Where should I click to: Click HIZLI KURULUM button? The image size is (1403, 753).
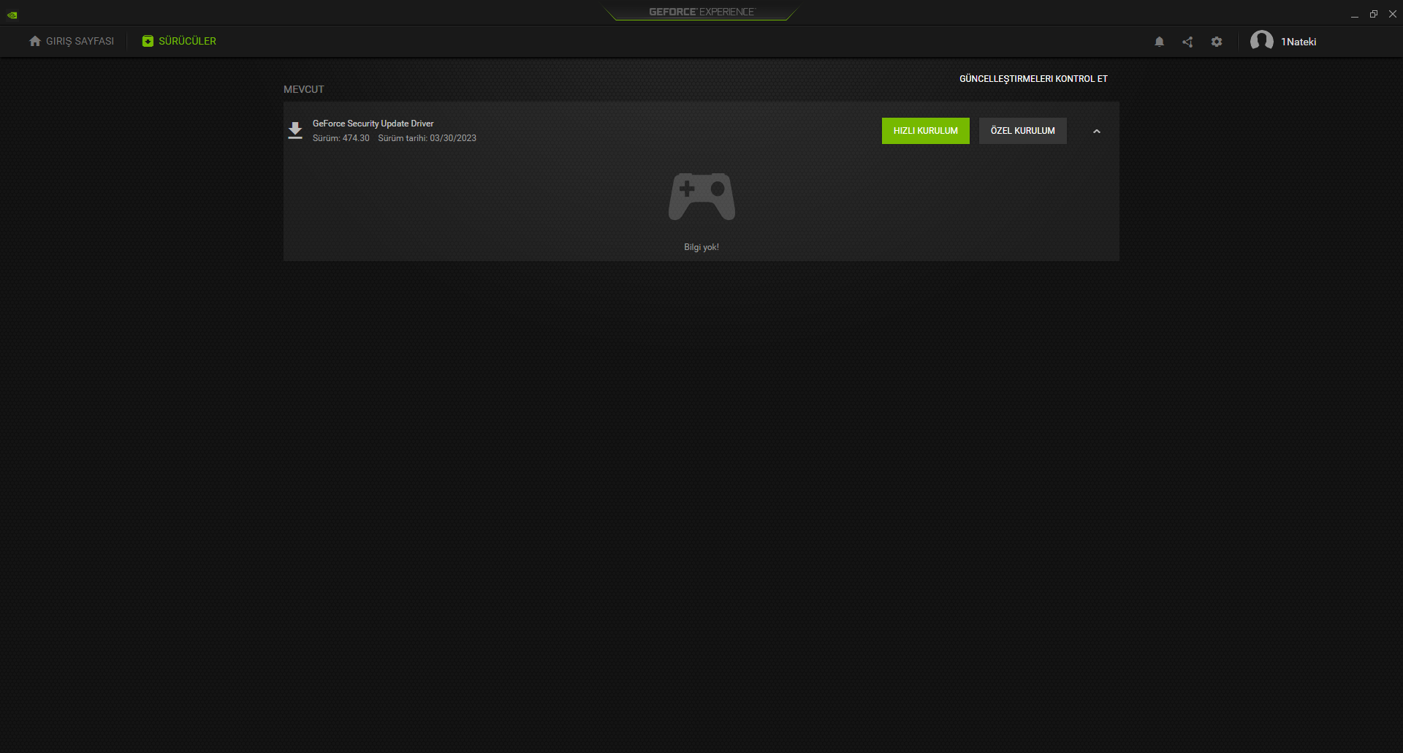925,131
